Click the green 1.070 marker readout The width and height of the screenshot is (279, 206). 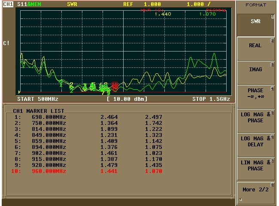click(207, 14)
